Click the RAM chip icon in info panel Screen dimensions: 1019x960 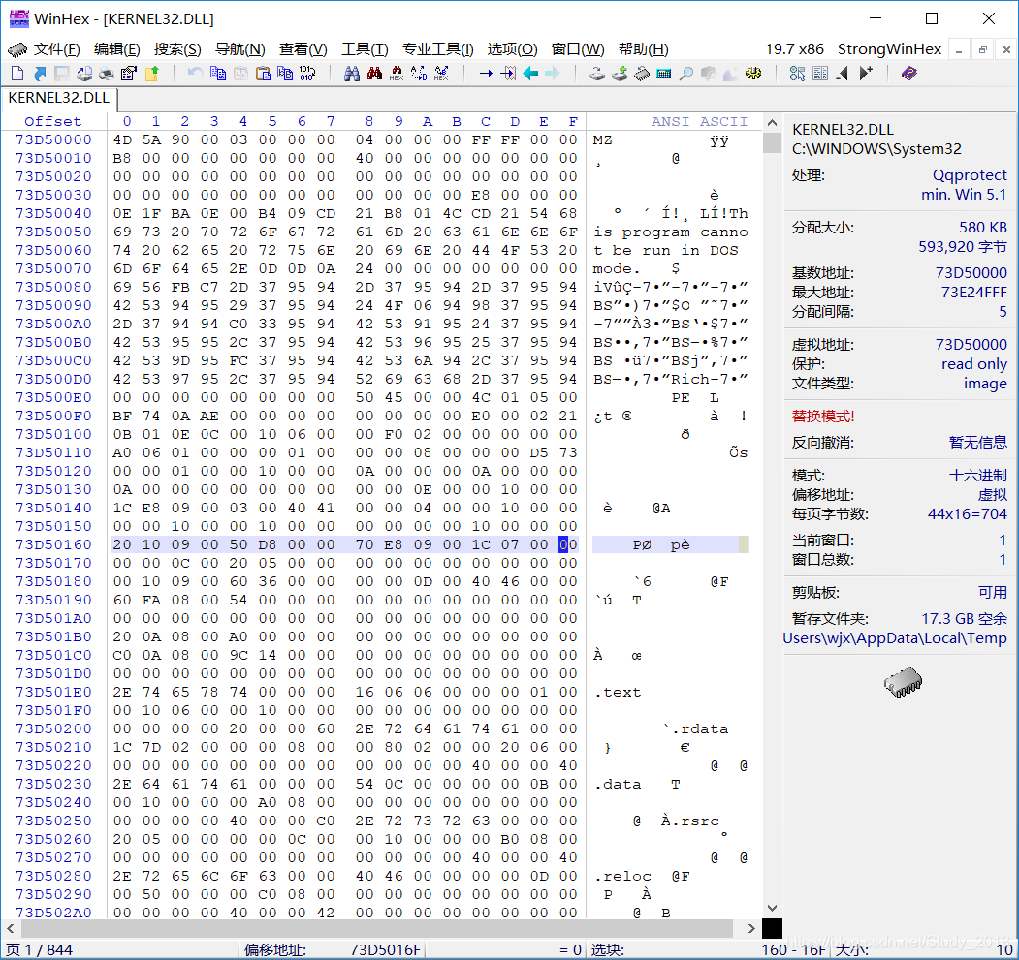pos(904,683)
